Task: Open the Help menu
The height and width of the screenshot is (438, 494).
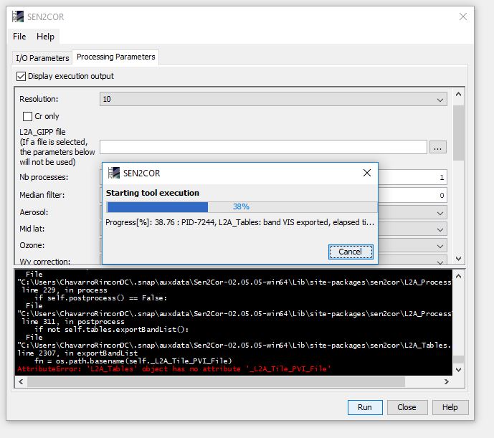Action: point(45,37)
